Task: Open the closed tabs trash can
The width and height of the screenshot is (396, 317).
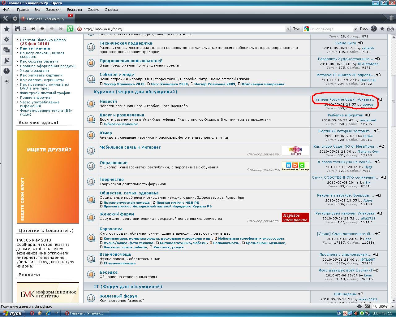Action: click(391, 18)
